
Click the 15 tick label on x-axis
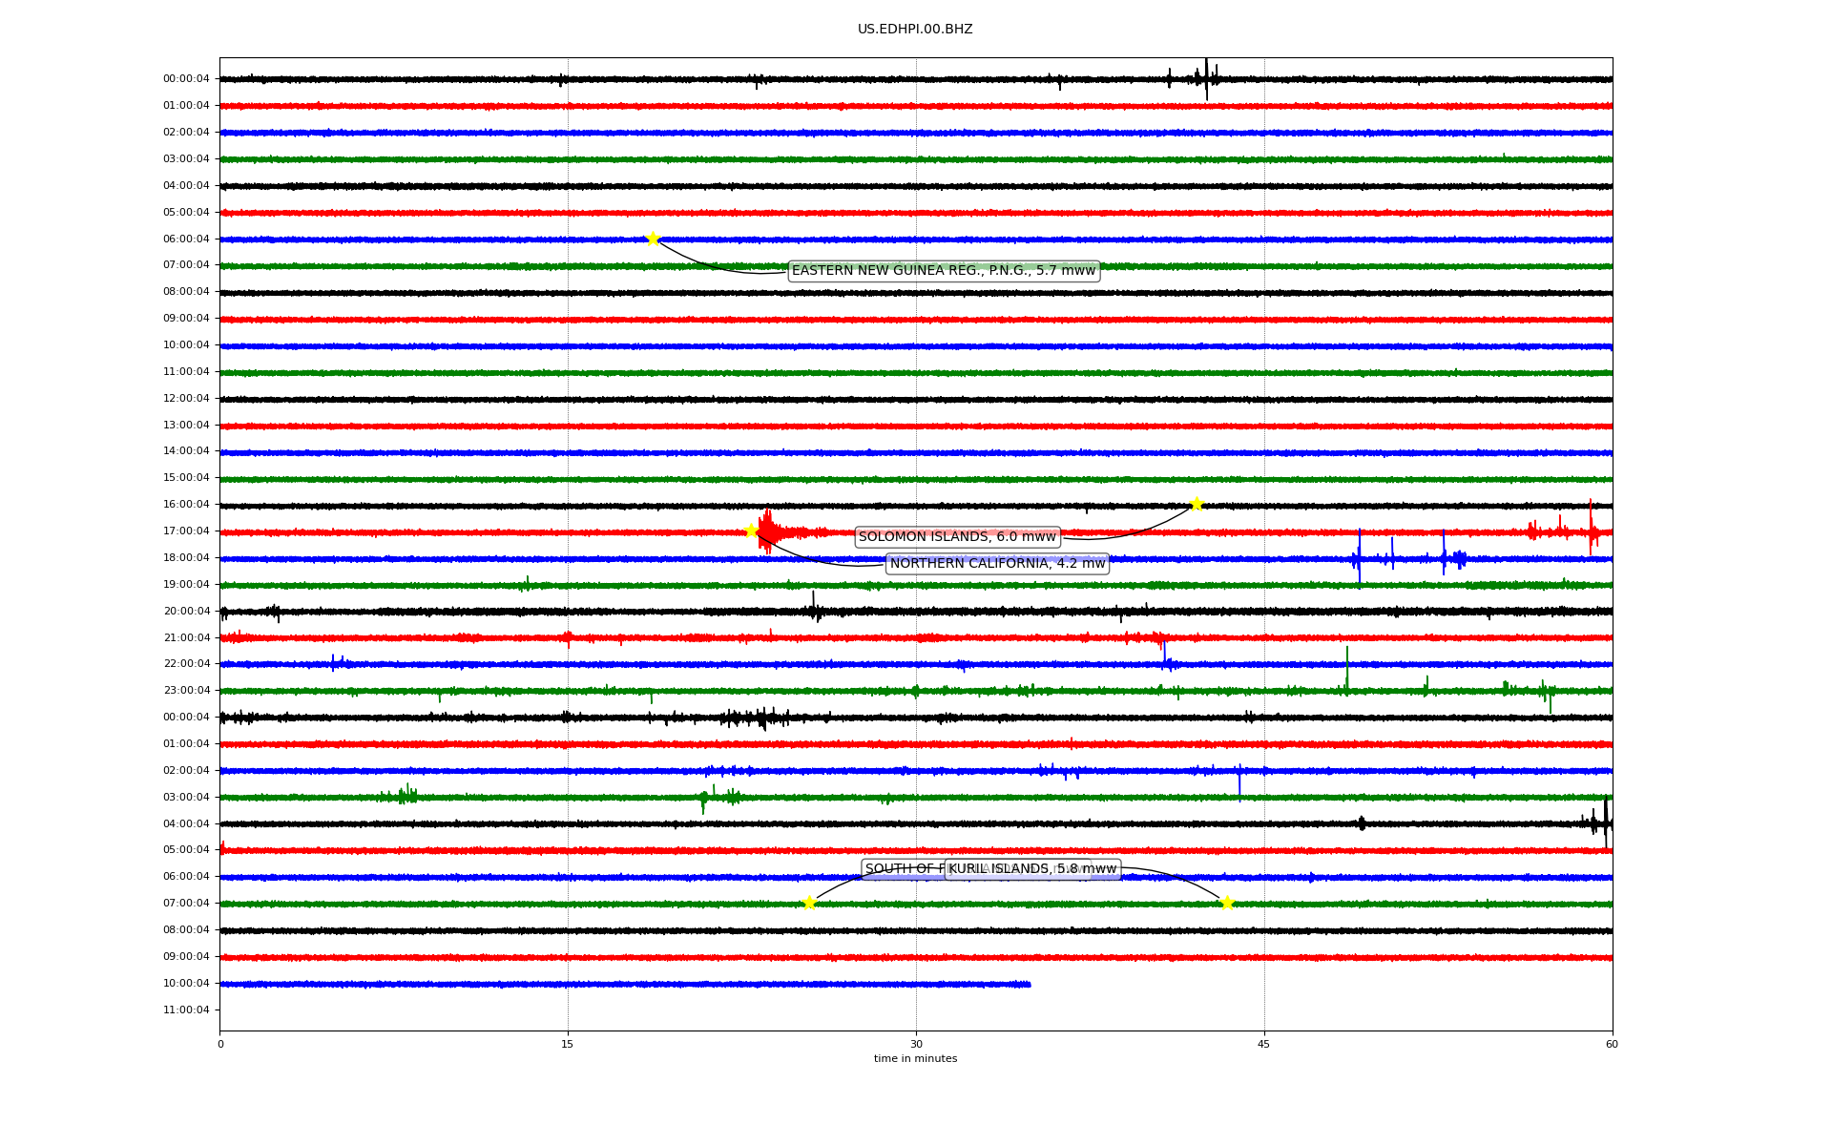coord(568,1044)
